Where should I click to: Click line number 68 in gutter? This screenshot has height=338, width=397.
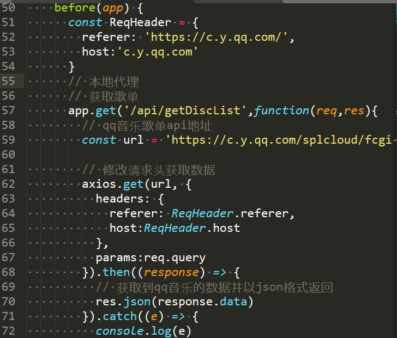tap(8, 272)
